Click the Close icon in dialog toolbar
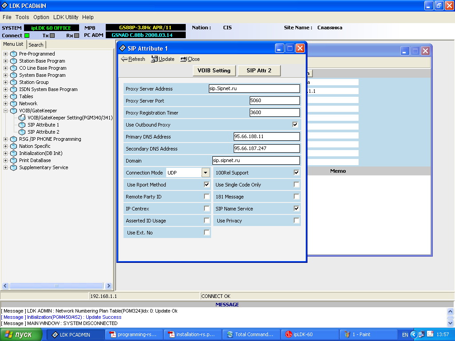This screenshot has height=341, width=455. 183,59
